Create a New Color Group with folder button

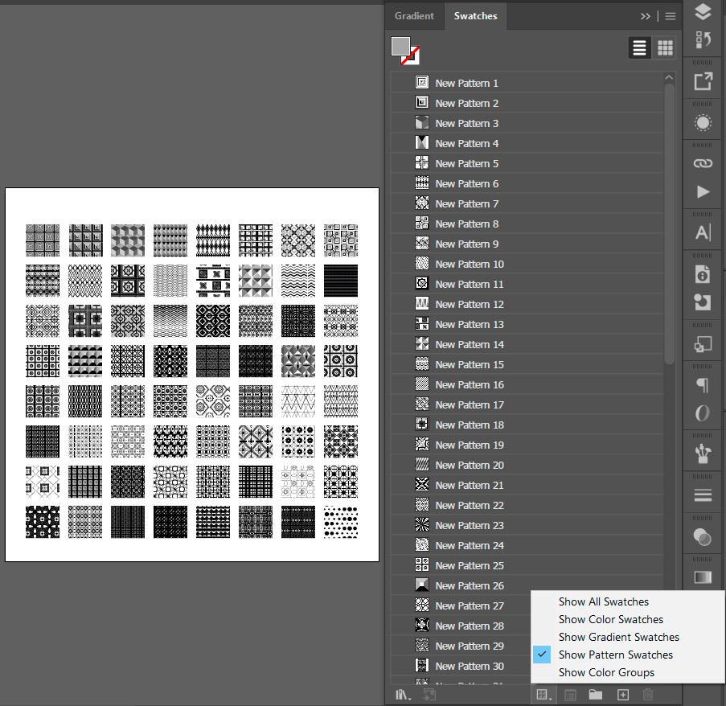pyautogui.click(x=595, y=694)
